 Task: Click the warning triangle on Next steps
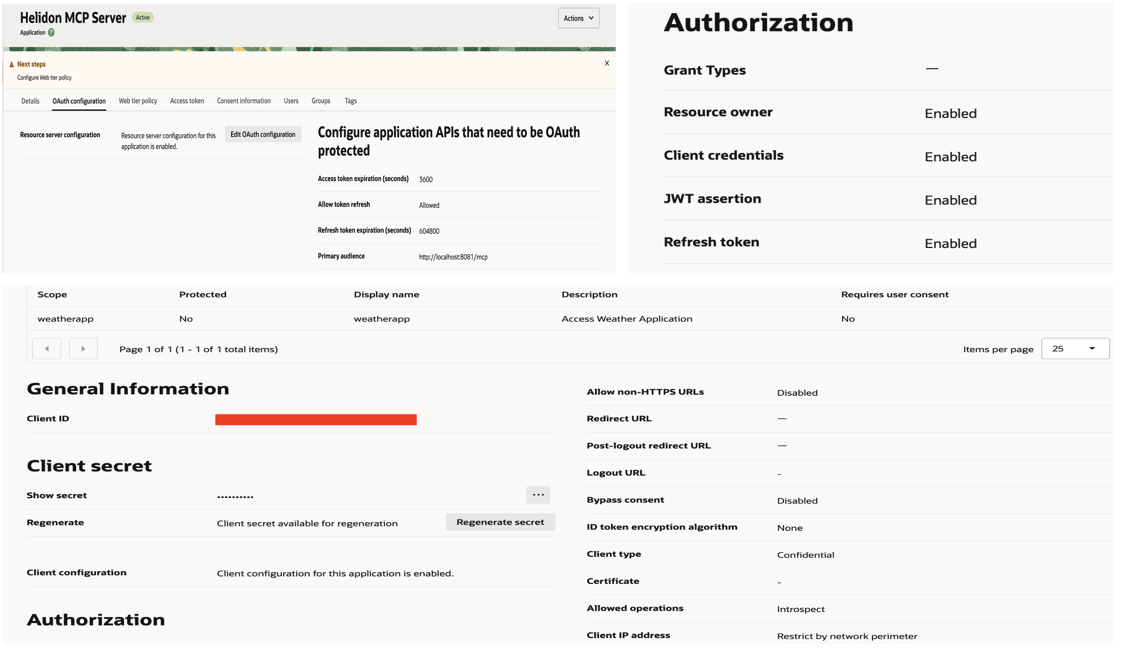coord(12,64)
